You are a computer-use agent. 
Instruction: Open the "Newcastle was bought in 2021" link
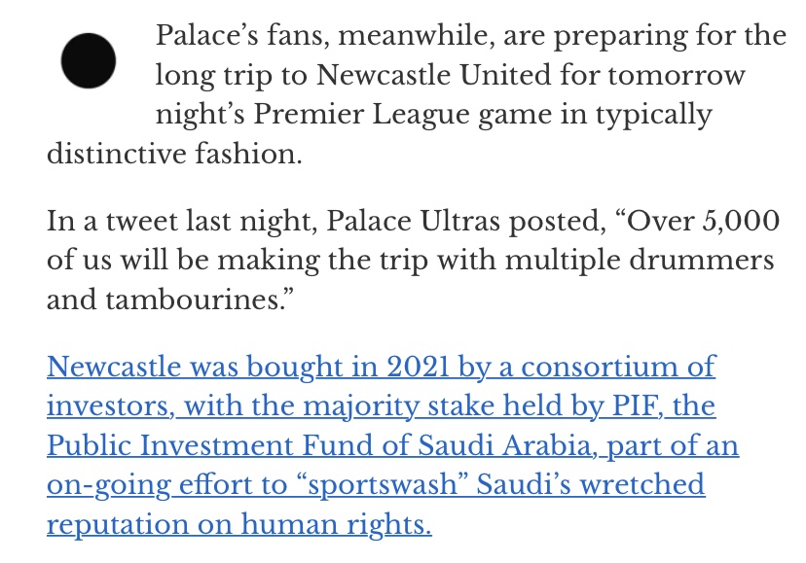click(248, 368)
